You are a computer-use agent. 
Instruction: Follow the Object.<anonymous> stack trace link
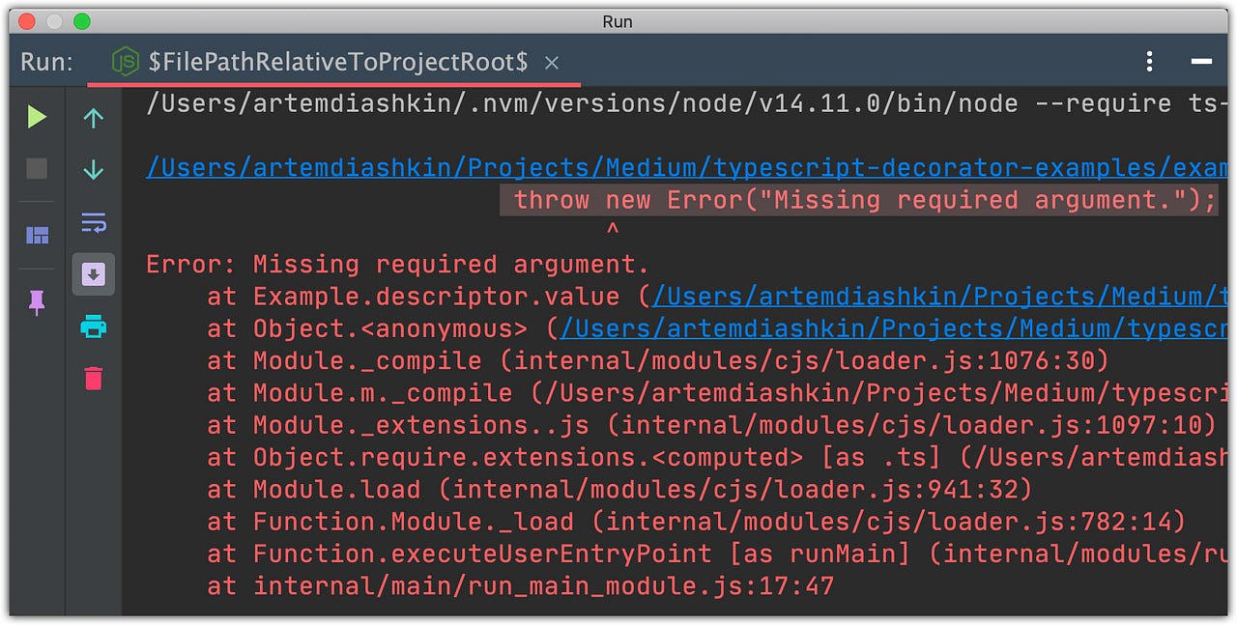pyautogui.click(x=870, y=328)
